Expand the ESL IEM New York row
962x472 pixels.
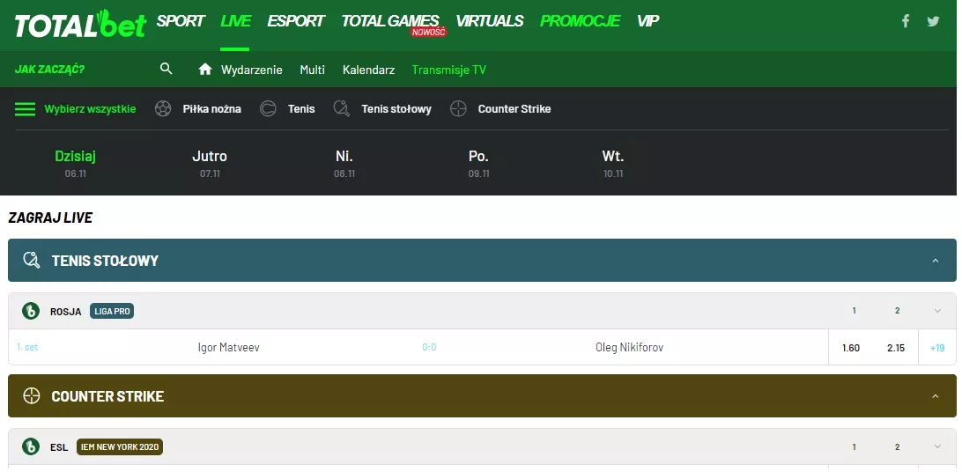coord(936,446)
